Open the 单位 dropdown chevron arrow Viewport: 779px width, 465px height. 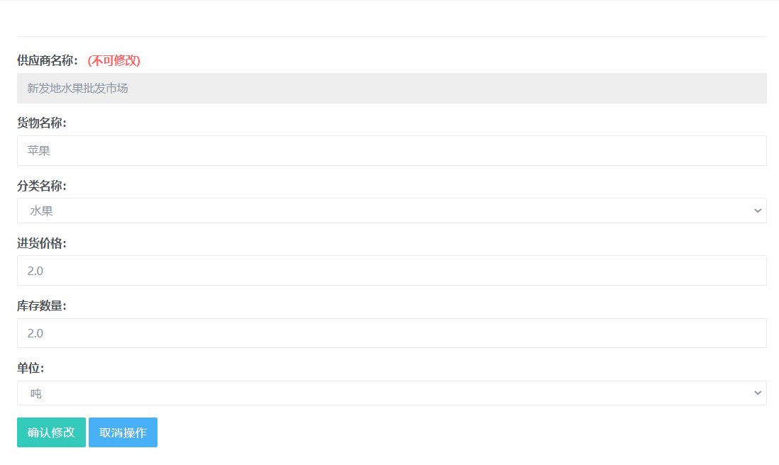(x=757, y=393)
